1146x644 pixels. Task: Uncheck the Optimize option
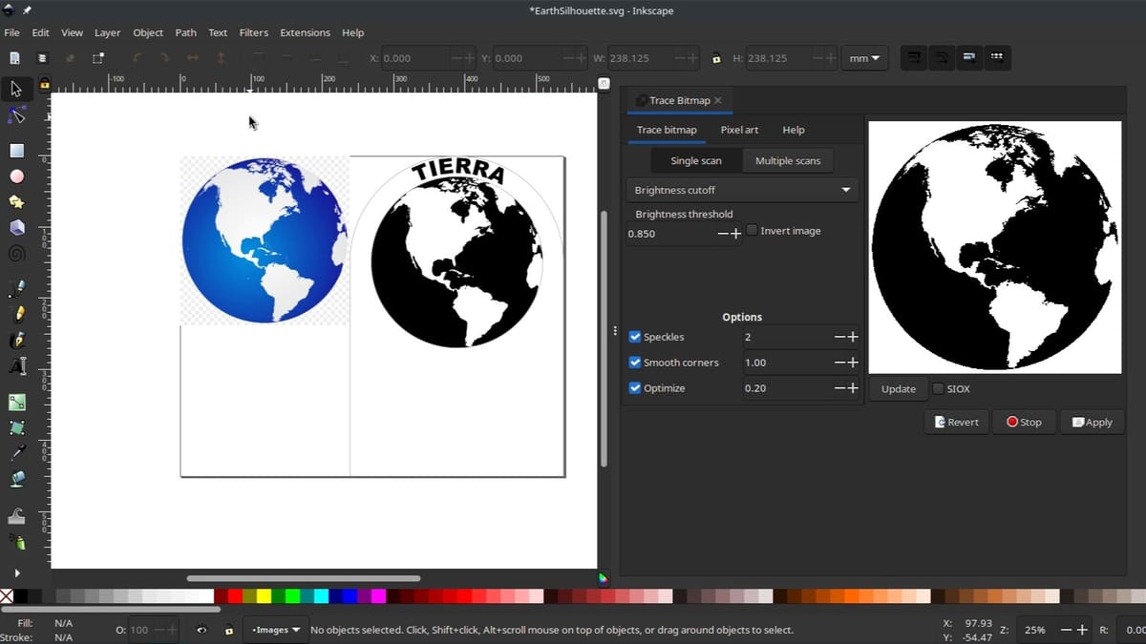(635, 388)
